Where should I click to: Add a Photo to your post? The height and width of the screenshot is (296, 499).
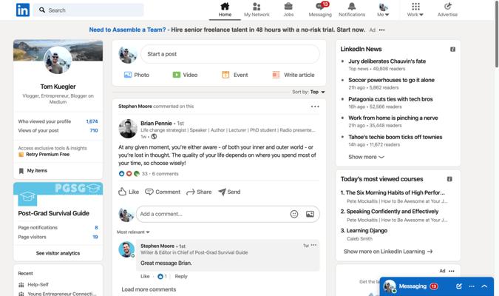click(x=137, y=75)
